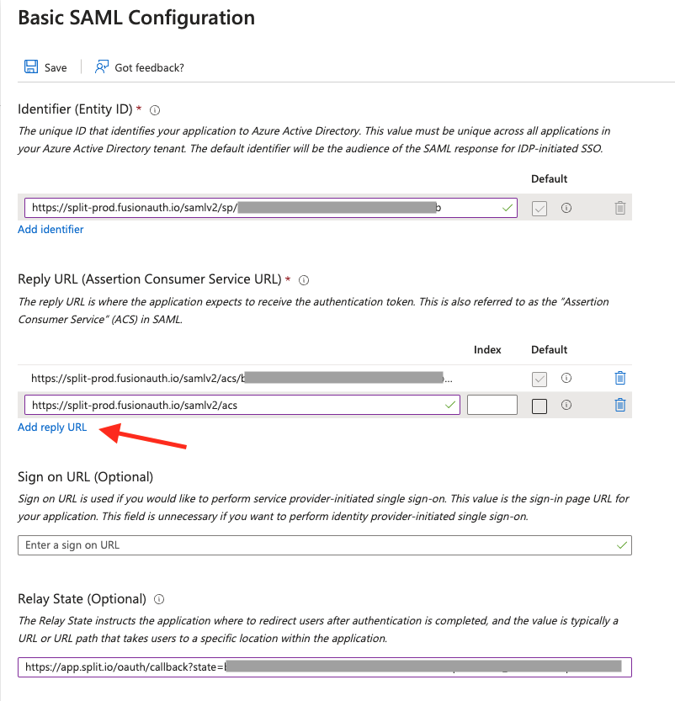
Task: Click the Index input field
Action: tap(492, 405)
